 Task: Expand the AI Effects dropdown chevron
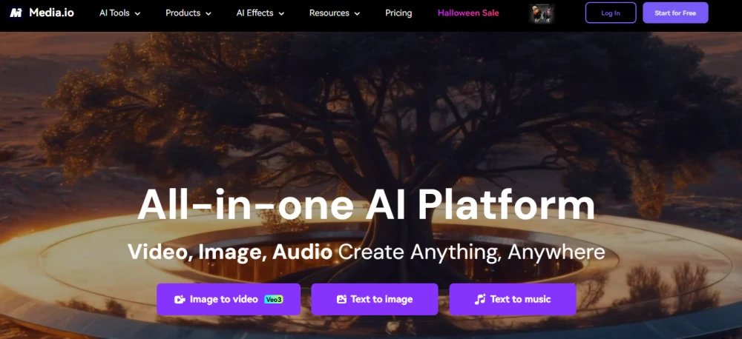click(281, 13)
